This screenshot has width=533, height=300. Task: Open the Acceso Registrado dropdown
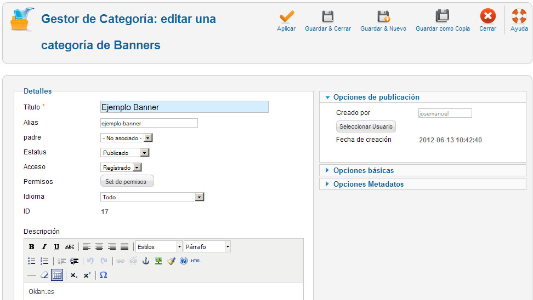pyautogui.click(x=121, y=168)
